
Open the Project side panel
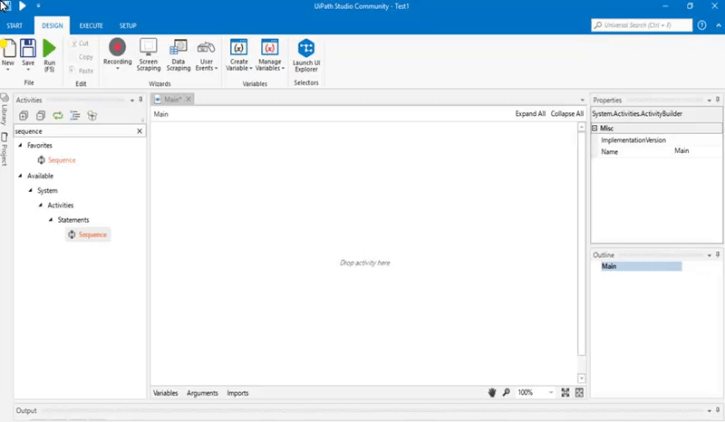pos(5,149)
